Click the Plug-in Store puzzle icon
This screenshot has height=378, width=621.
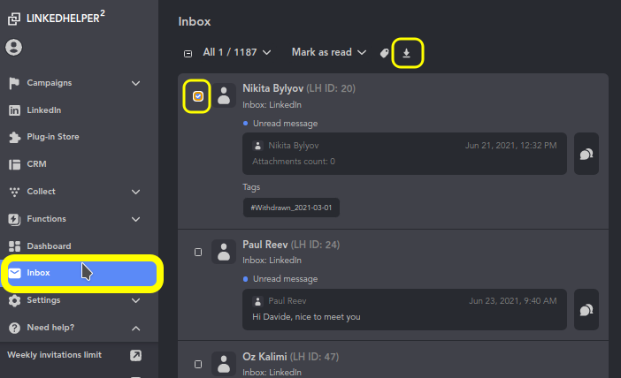click(x=14, y=137)
